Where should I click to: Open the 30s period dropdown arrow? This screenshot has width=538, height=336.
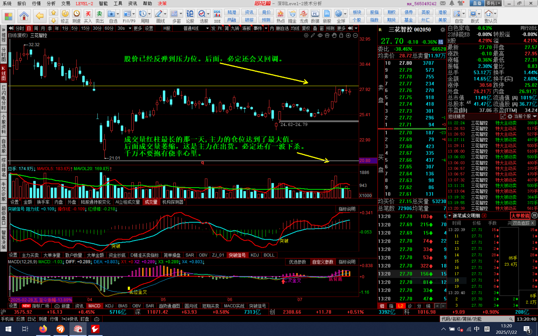click(x=130, y=28)
